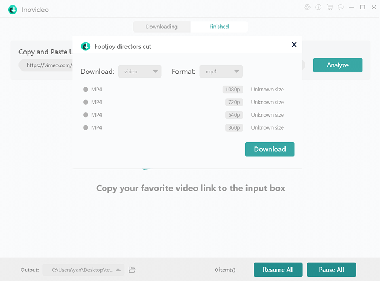Open the info icon in title bar
The image size is (380, 281).
click(x=319, y=7)
